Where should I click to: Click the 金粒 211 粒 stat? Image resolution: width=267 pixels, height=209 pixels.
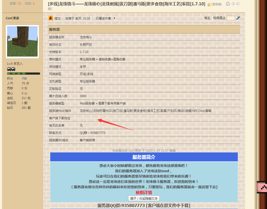19,98
